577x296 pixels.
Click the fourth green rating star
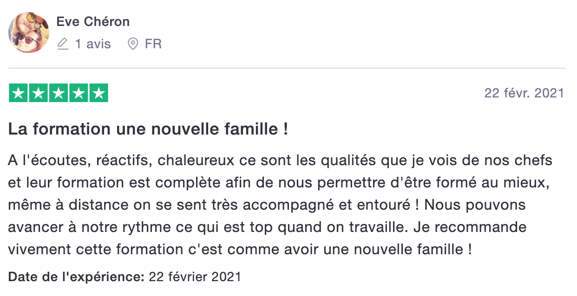pos(79,93)
